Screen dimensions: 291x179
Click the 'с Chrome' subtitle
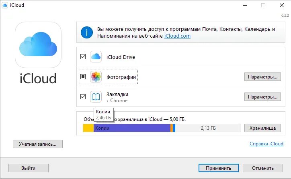tap(117, 101)
